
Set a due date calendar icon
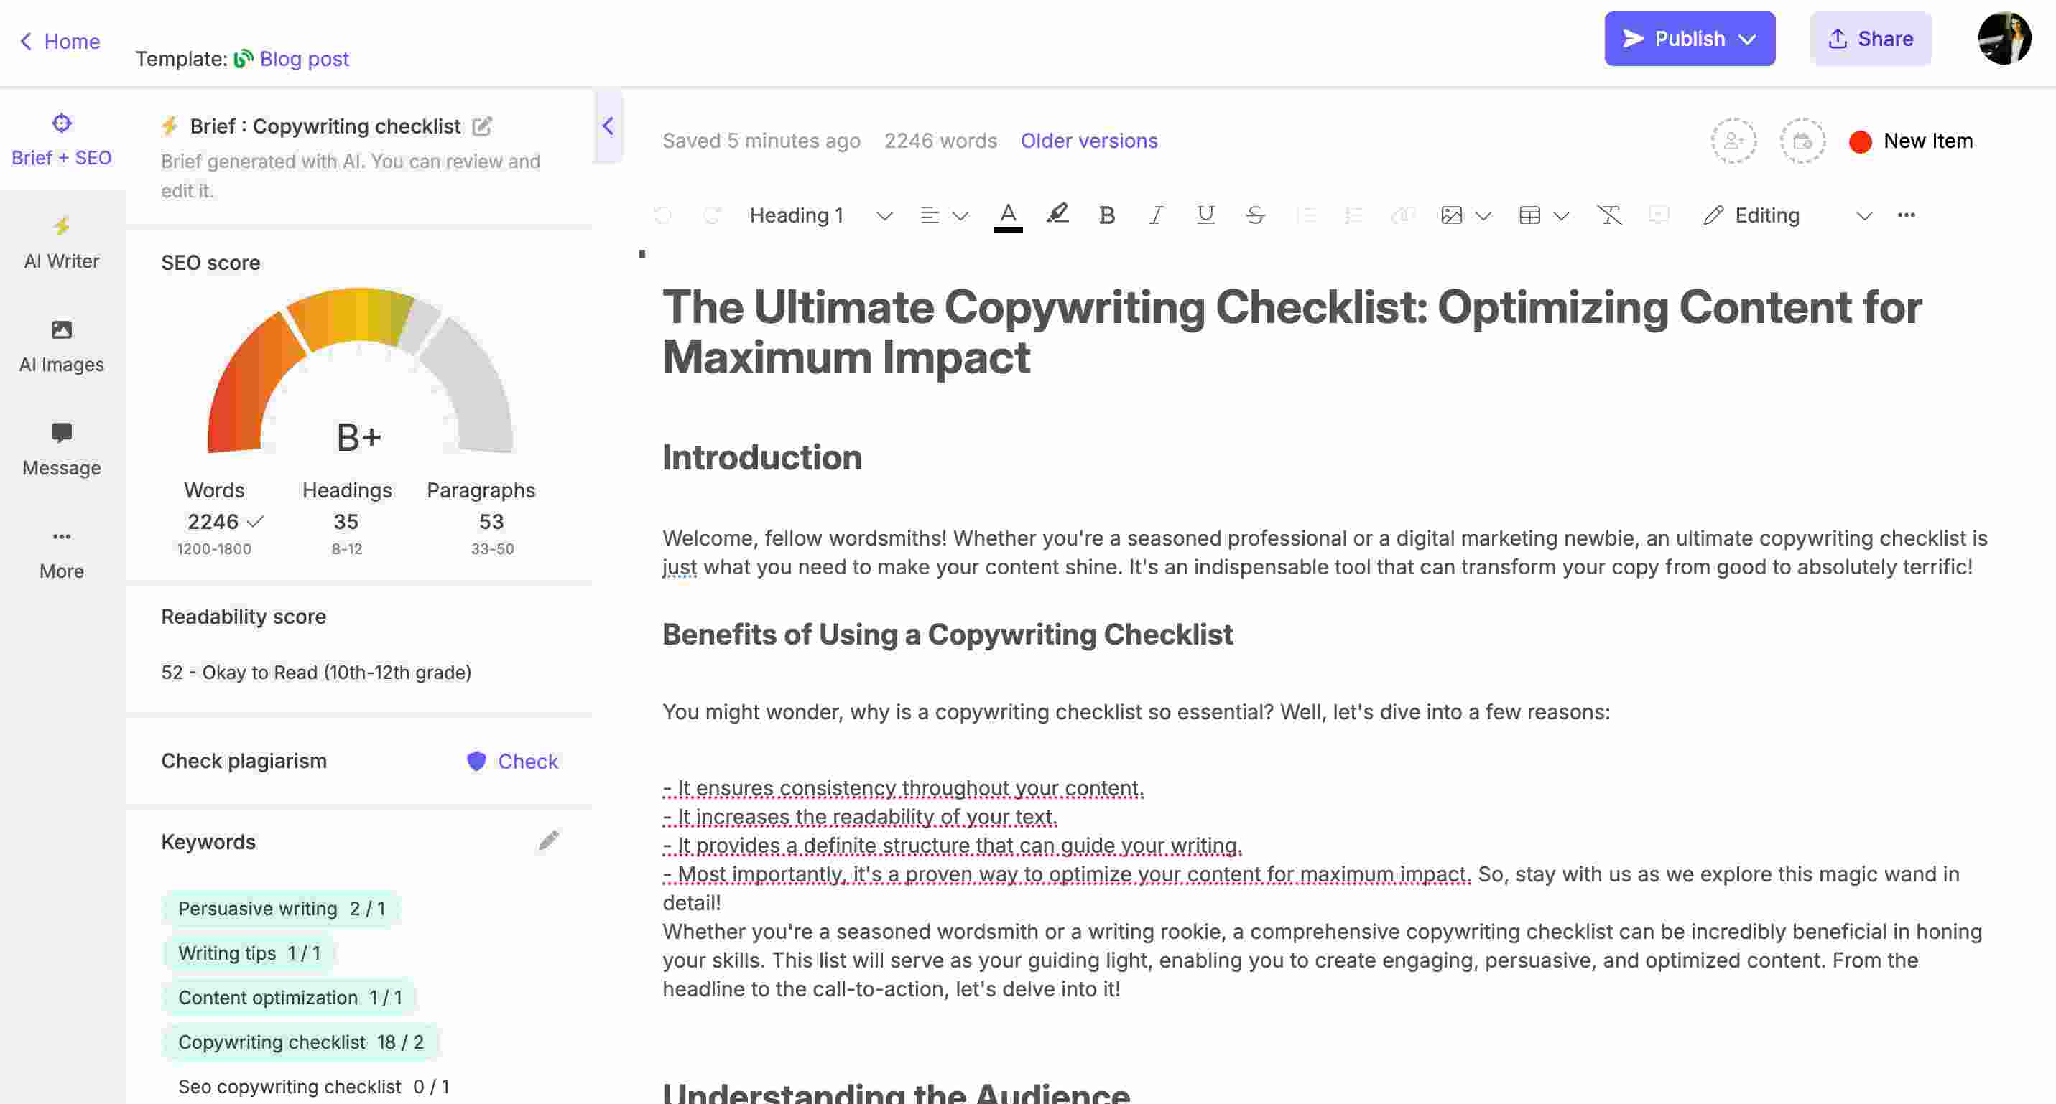[1802, 141]
